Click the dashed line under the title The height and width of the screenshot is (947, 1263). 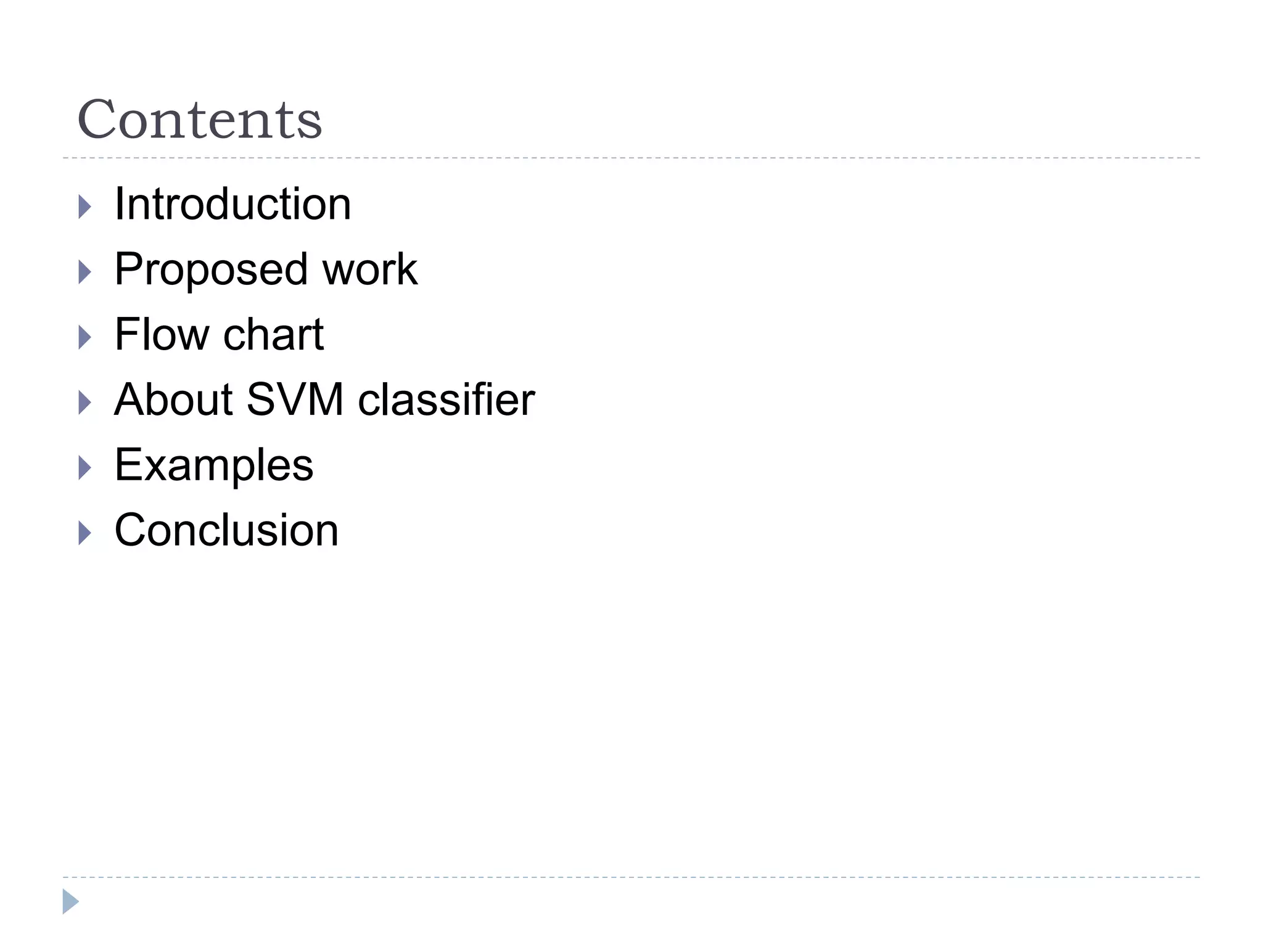point(631,158)
